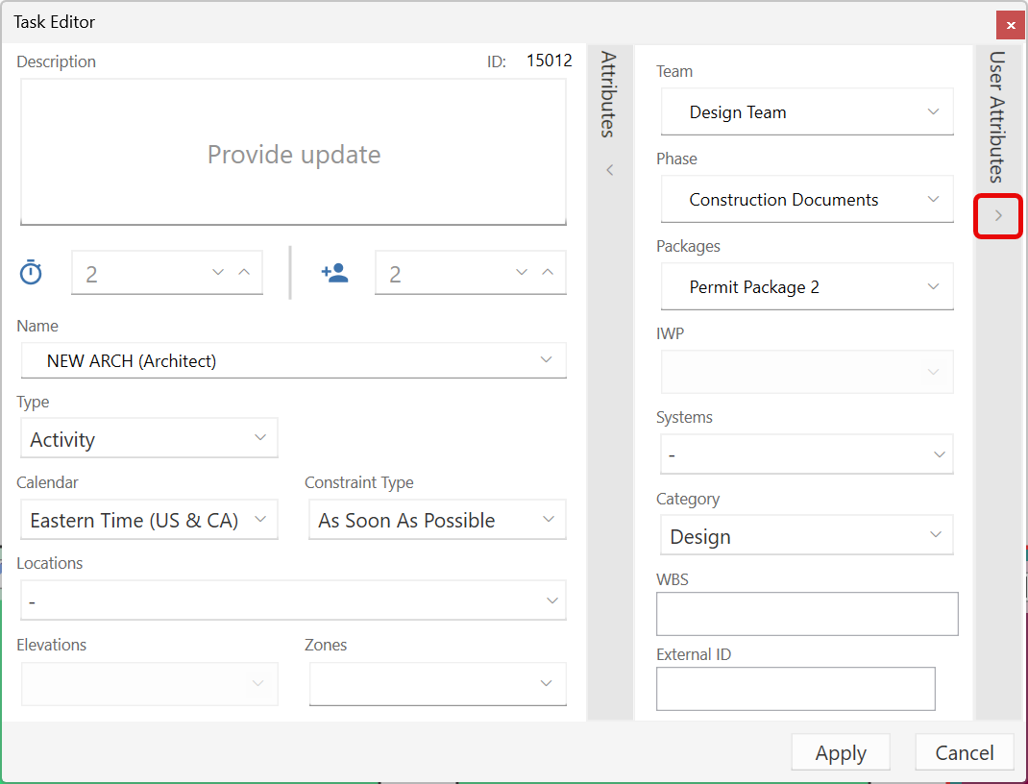The width and height of the screenshot is (1028, 784).
Task: Open the Category dropdown set to Design
Action: point(807,535)
